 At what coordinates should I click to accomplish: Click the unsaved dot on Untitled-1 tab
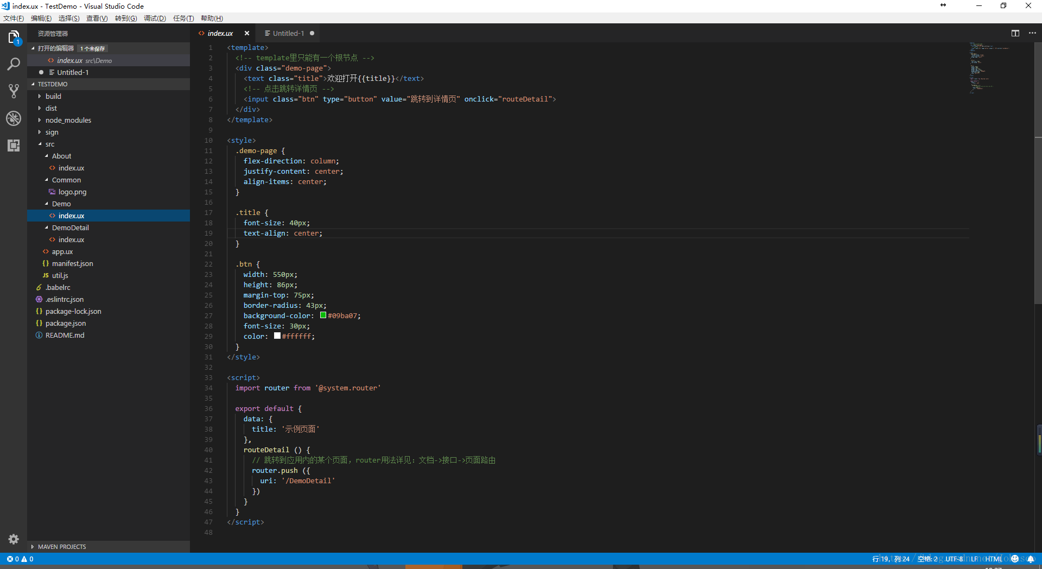312,33
